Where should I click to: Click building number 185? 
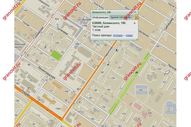pyautogui.click(x=109, y=90)
